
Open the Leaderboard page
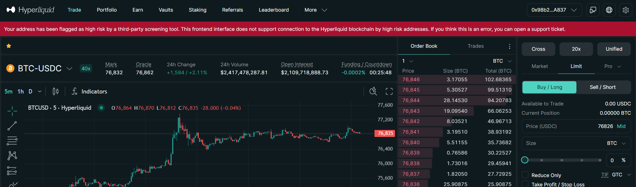tap(274, 10)
